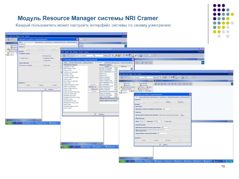
Task: Open the 'Документ, по названию' search dropdown in the middle window
Action: point(93,55)
